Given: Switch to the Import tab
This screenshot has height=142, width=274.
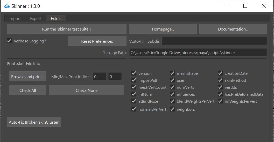Looking at the screenshot, I should click(15, 18).
